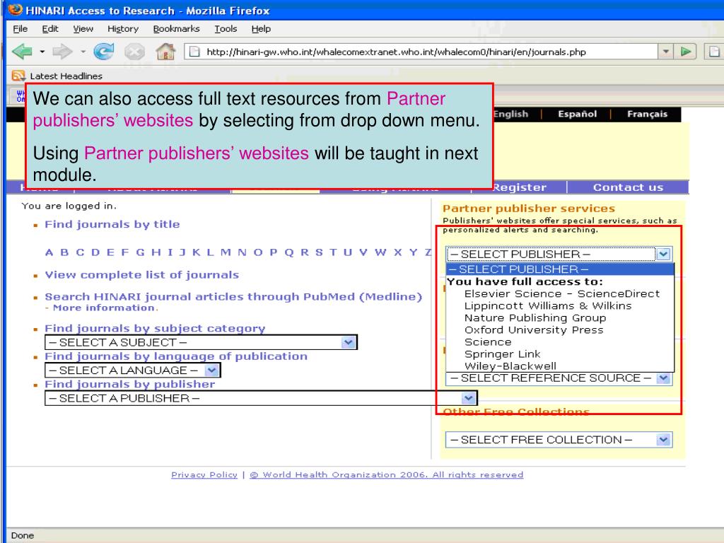Click the Privacy Policy link
The width and height of the screenshot is (724, 543).
point(204,474)
